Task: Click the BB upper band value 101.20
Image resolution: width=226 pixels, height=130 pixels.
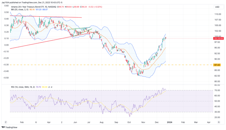Action: 38,10
